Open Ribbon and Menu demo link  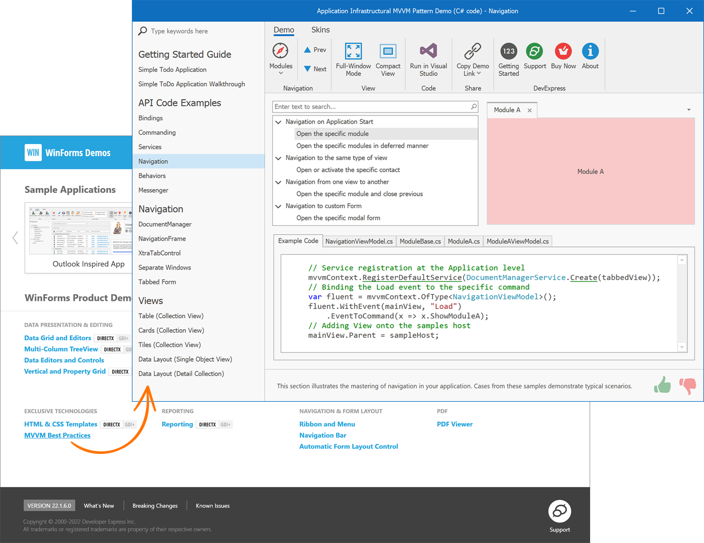click(327, 424)
